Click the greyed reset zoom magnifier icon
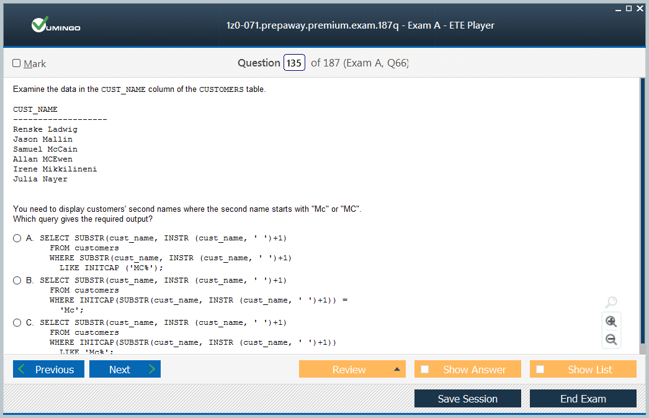 (x=611, y=302)
